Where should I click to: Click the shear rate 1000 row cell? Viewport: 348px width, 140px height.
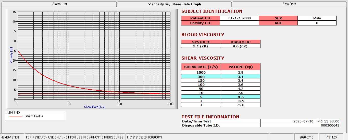tap(201, 73)
